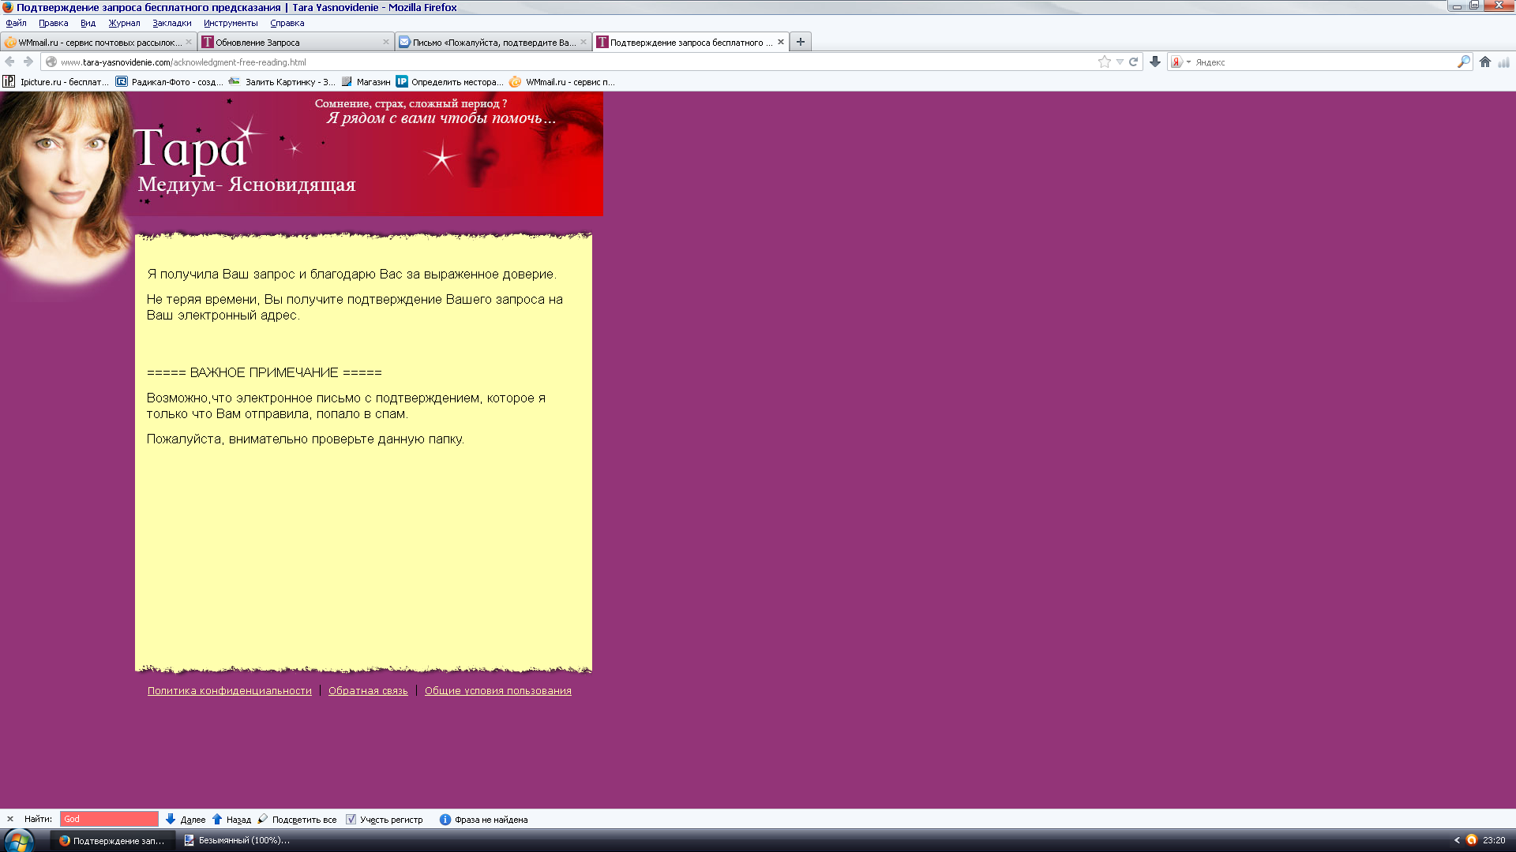This screenshot has width=1516, height=852.
Task: Close the Письмо tab
Action: [584, 43]
